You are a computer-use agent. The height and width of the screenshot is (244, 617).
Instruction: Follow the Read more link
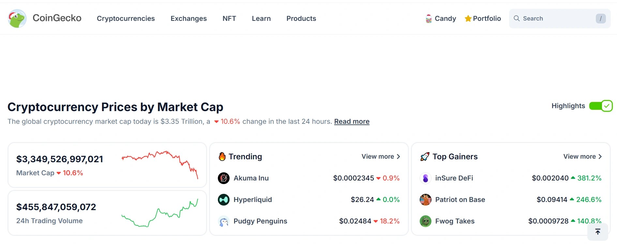pos(352,122)
